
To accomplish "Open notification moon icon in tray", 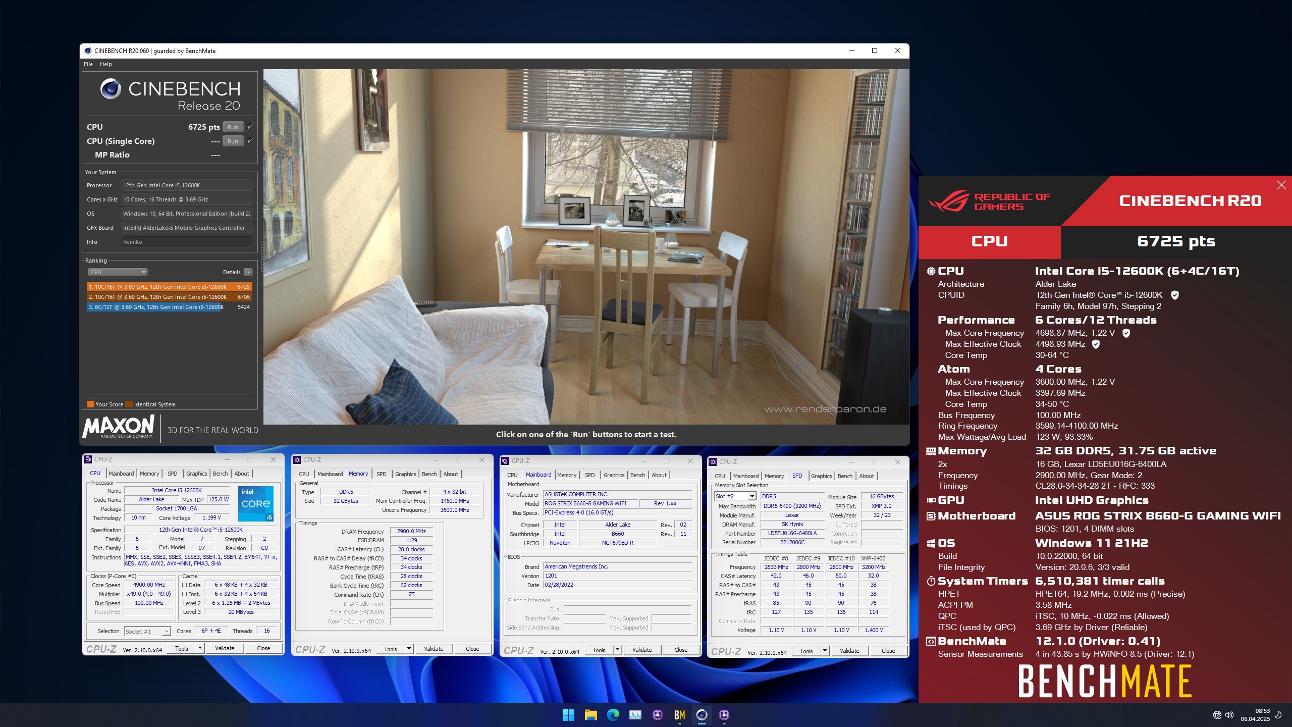I will pyautogui.click(x=1278, y=715).
